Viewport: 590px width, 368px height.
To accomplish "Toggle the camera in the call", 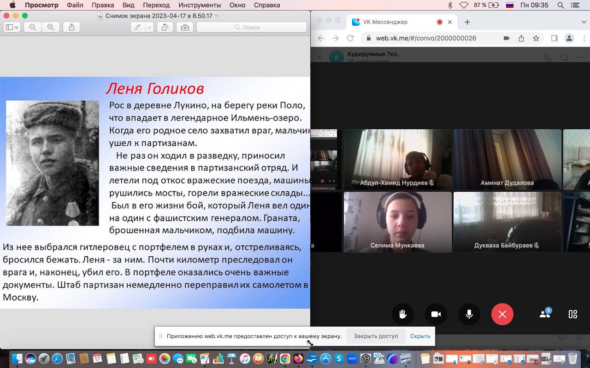I will [x=436, y=314].
